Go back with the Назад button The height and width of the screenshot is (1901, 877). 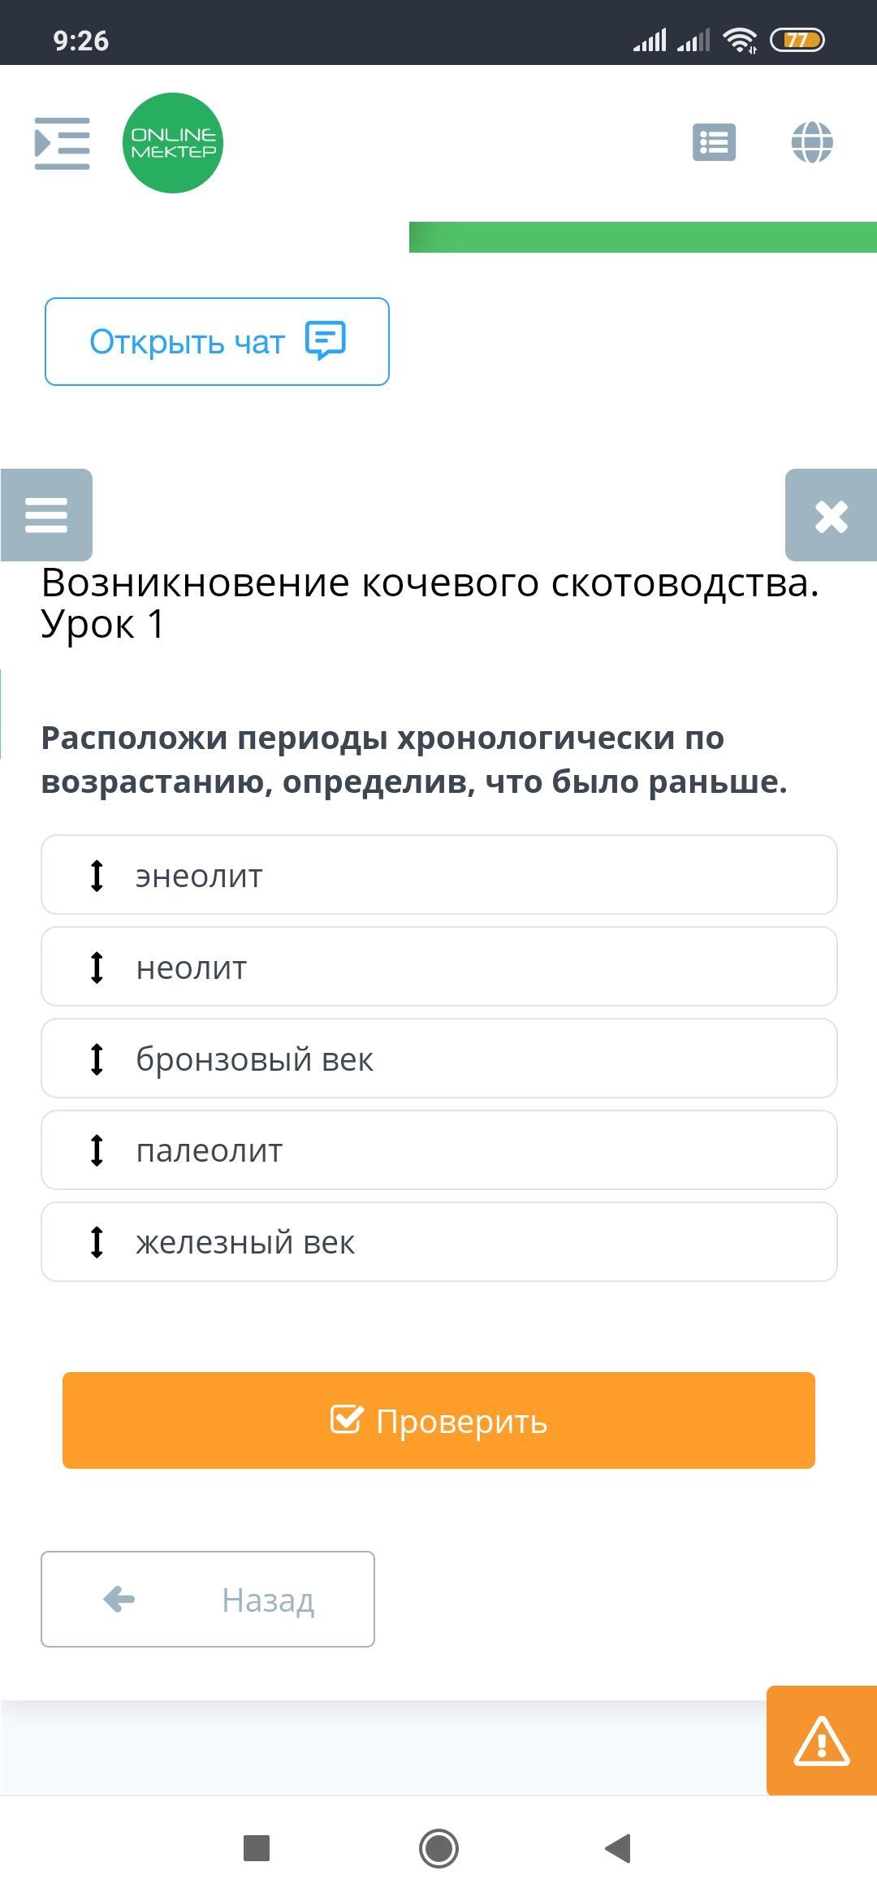[x=208, y=1599]
